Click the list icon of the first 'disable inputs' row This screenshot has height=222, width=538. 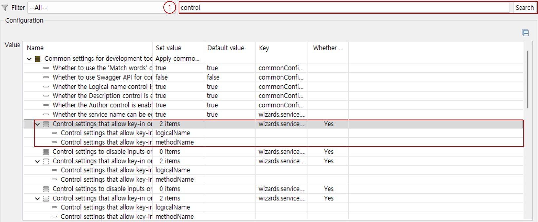pyautogui.click(x=46, y=152)
